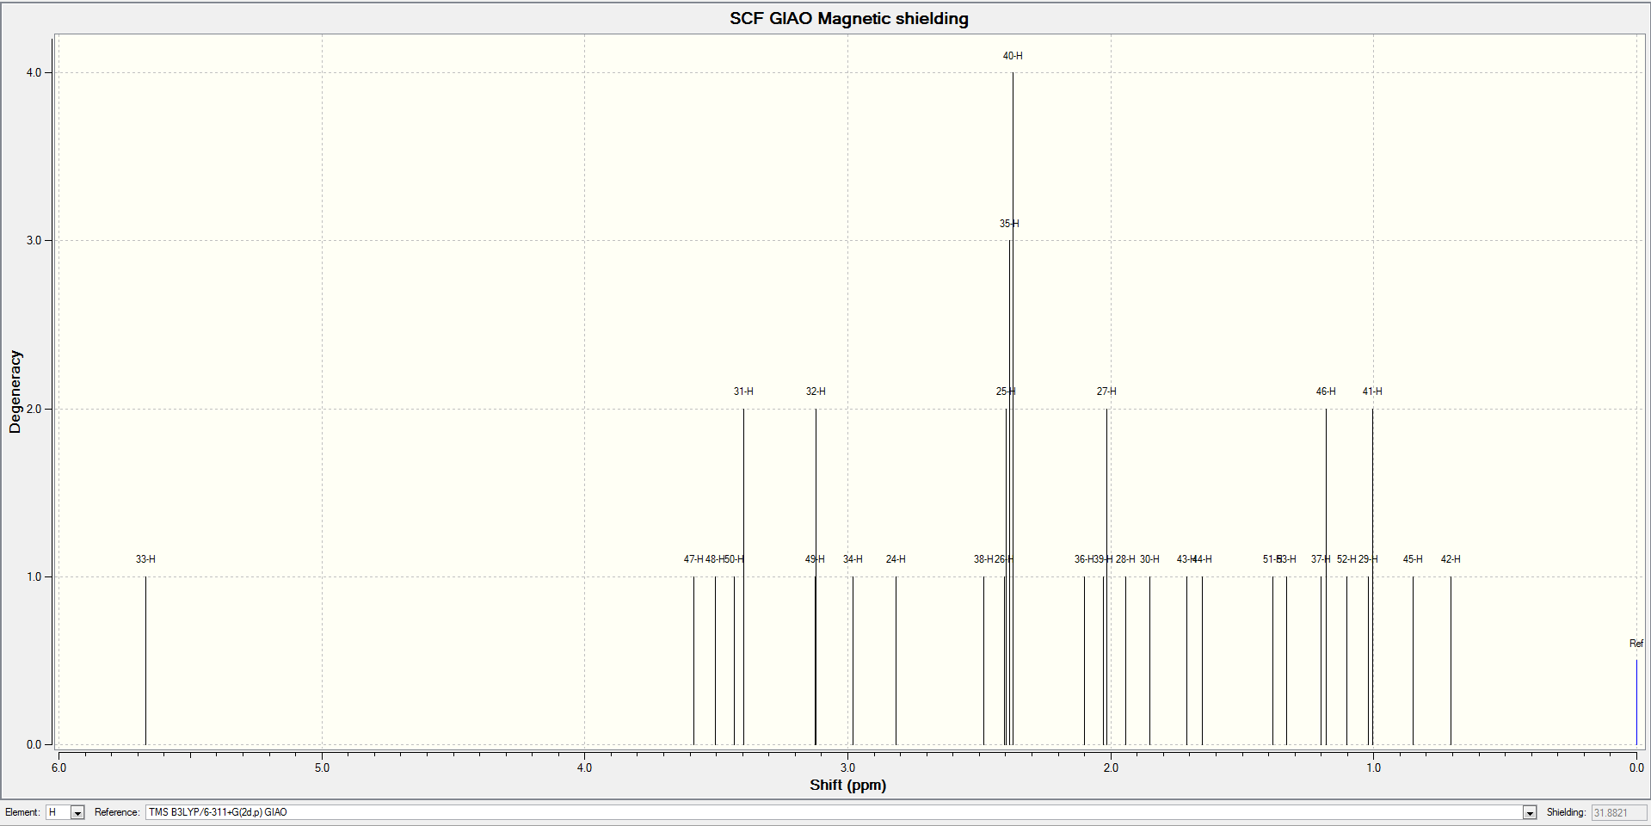This screenshot has height=826, width=1651.
Task: Expand the Reference combo box arrow
Action: click(x=1529, y=812)
